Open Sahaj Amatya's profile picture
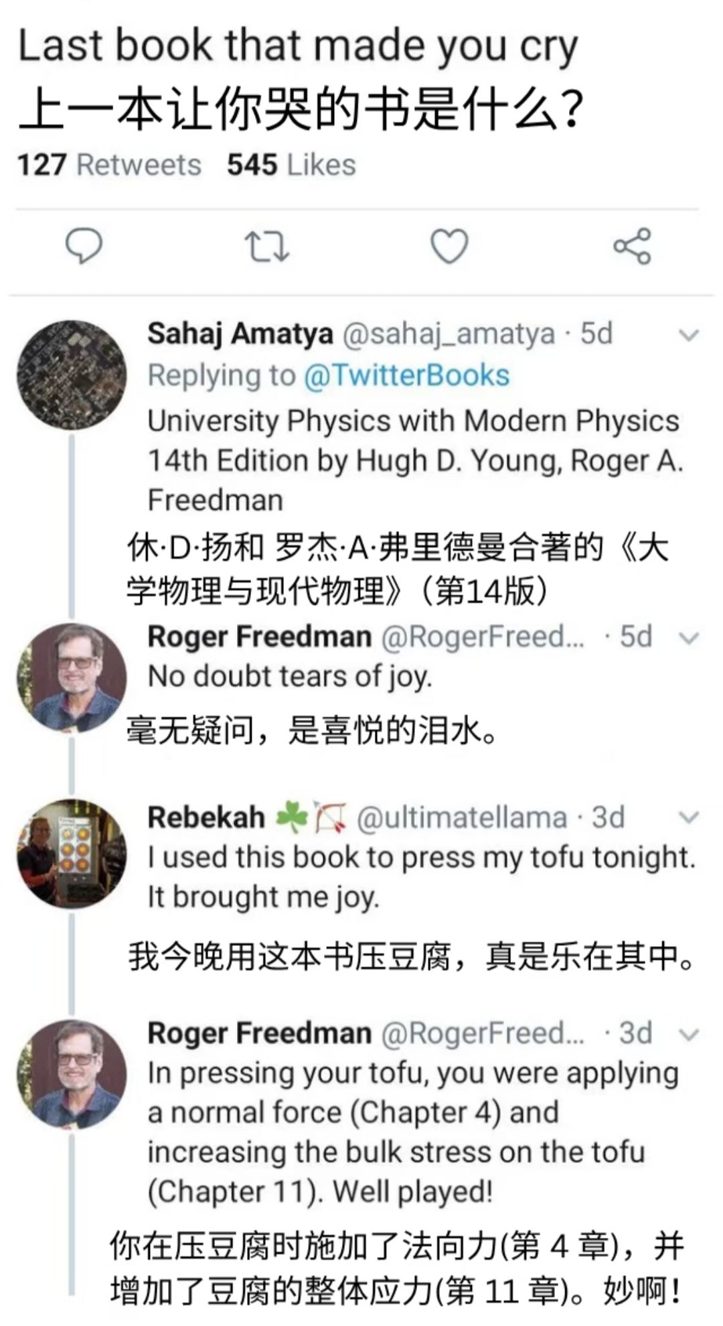Viewport: 723px width, 1326px height. (x=72, y=375)
